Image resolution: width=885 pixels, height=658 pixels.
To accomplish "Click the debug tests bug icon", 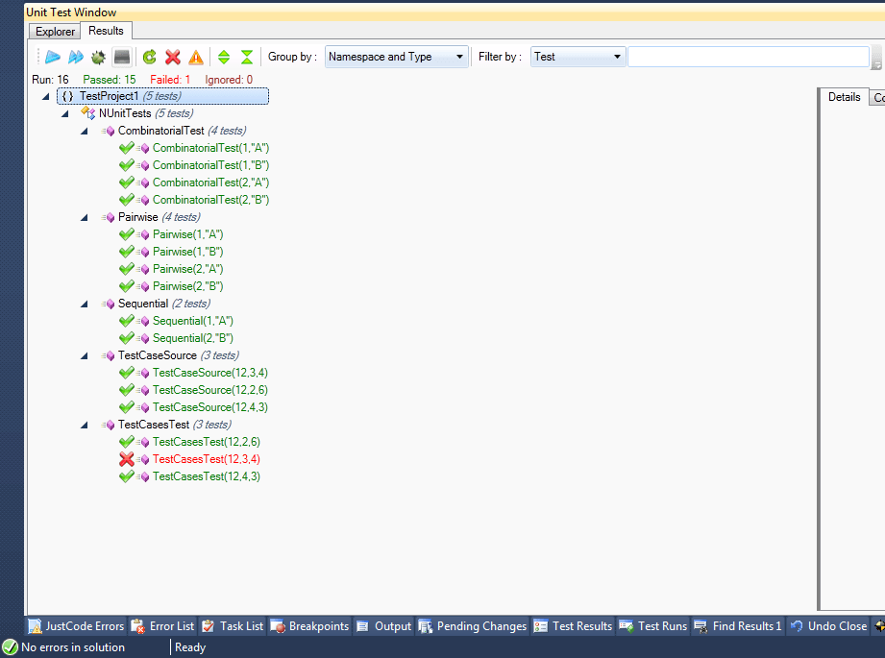I will tap(98, 57).
